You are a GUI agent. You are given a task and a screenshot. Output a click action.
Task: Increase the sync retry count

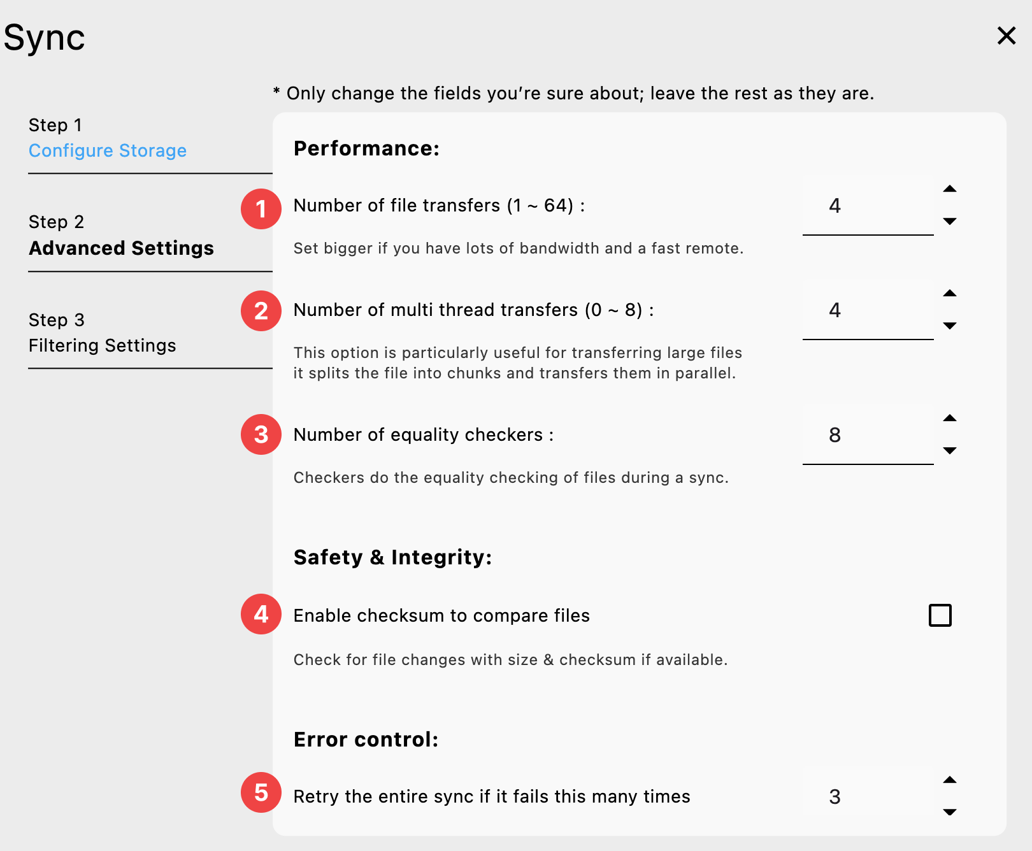click(x=950, y=780)
